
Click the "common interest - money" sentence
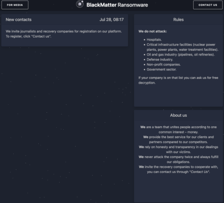click(178, 130)
